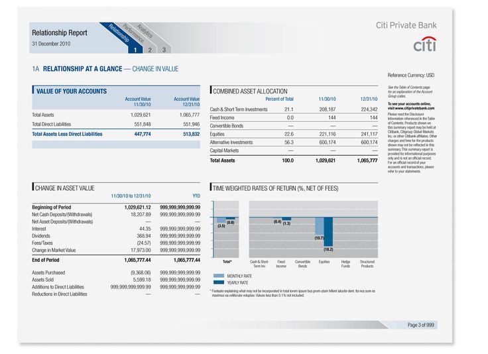
Task: Click the value 17,973.00
Action: click(x=141, y=250)
